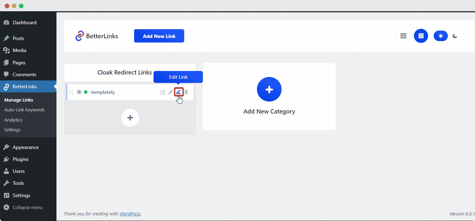Image resolution: width=475 pixels, height=221 pixels.
Task: Open the external link icon for templately
Action: pyautogui.click(x=162, y=92)
